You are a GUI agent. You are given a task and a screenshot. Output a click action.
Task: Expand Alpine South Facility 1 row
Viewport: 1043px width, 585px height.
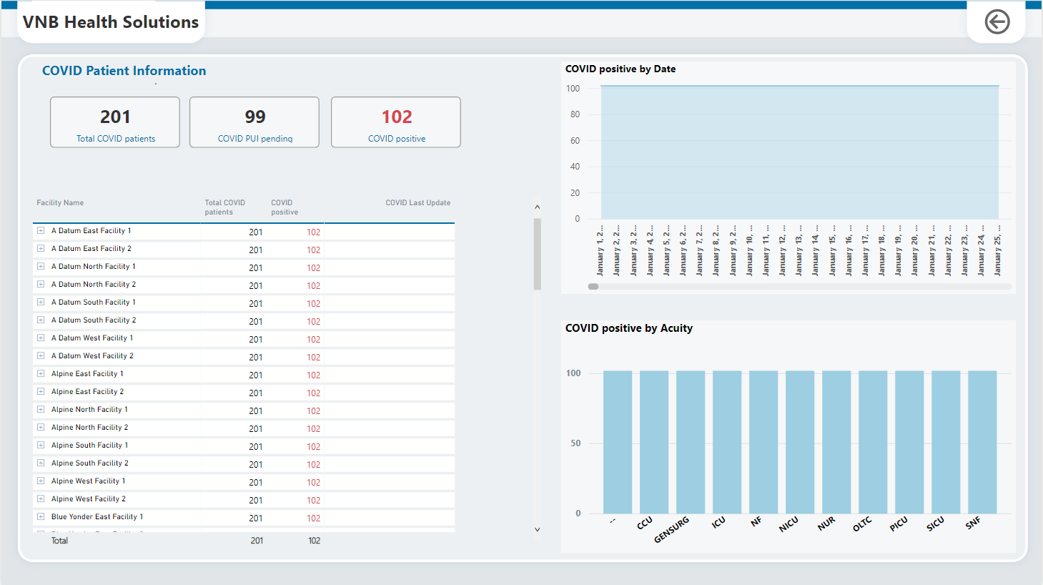pos(41,446)
